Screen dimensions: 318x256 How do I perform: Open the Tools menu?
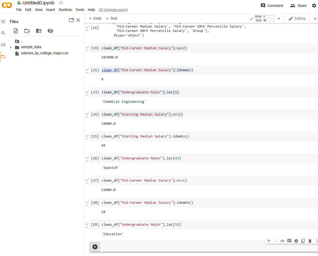pos(80,10)
